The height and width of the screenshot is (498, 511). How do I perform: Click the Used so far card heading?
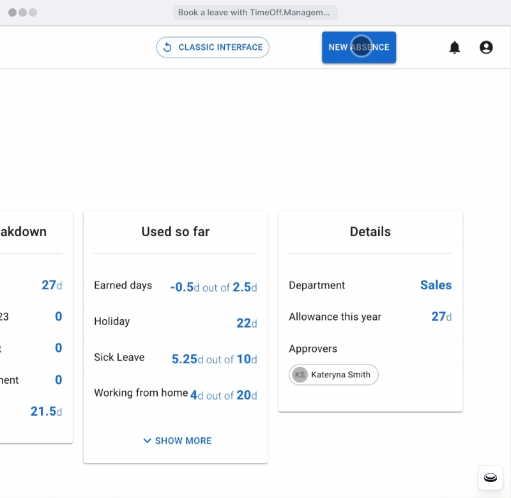point(175,232)
